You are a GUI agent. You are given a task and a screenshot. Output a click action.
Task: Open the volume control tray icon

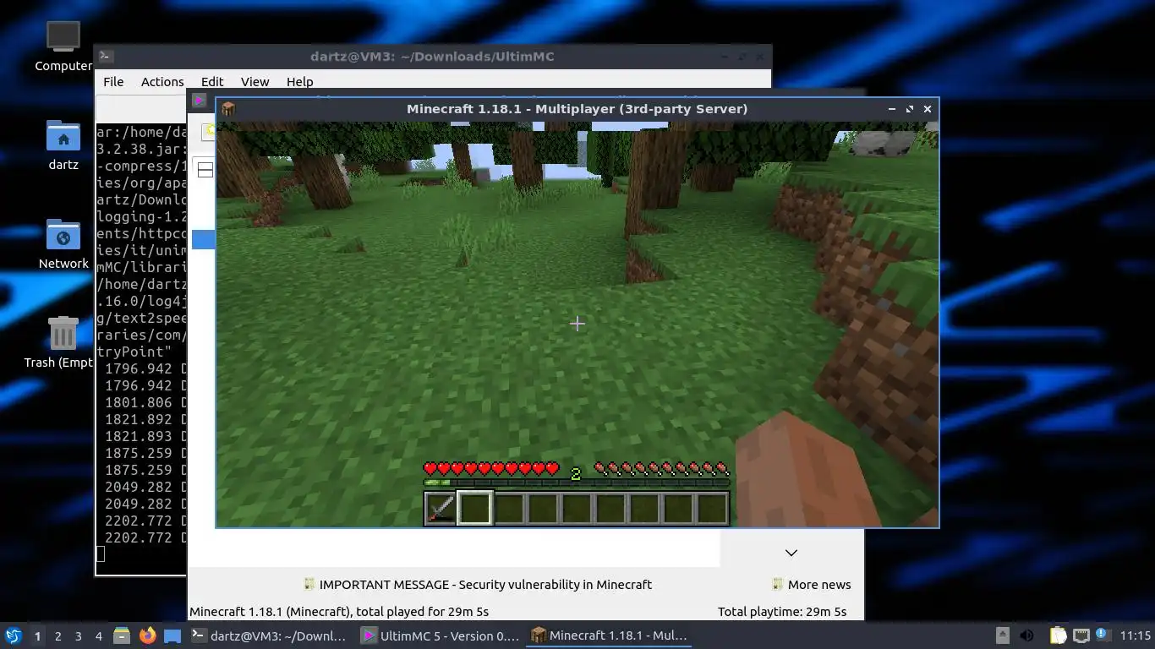[1026, 635]
